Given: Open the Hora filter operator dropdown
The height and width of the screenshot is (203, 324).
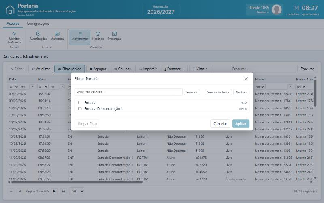Looking at the screenshot, I should pyautogui.click(x=43, y=87).
